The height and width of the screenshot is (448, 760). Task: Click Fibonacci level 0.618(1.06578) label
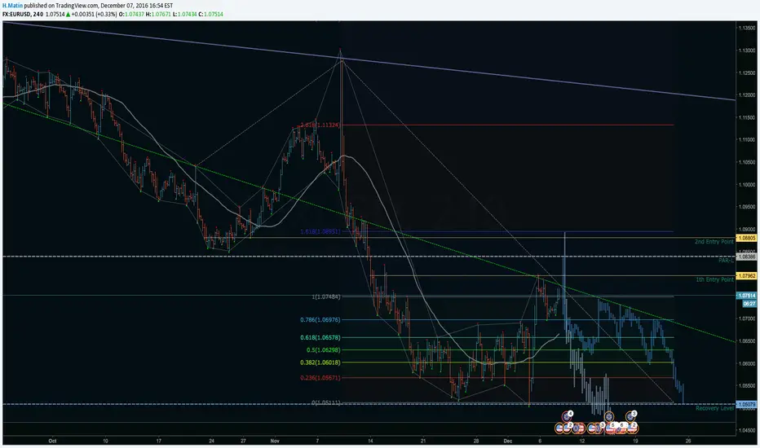320,337
